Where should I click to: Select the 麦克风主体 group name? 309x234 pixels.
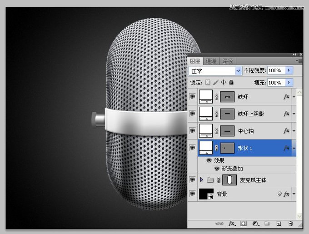pos(253,180)
